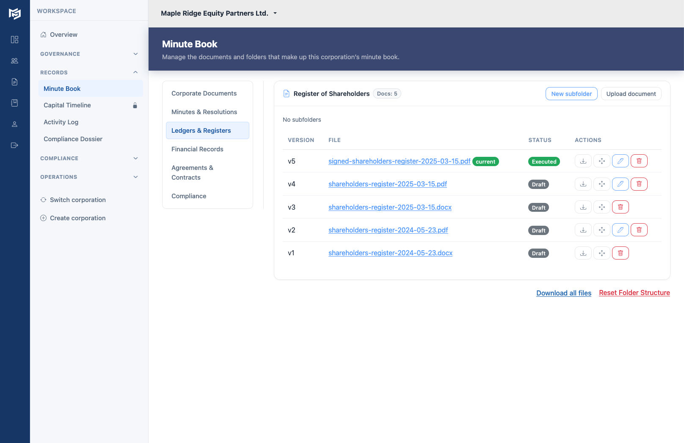This screenshot has height=443, width=684.
Task: Click the edit pencil for v5 document
Action: (x=620, y=161)
